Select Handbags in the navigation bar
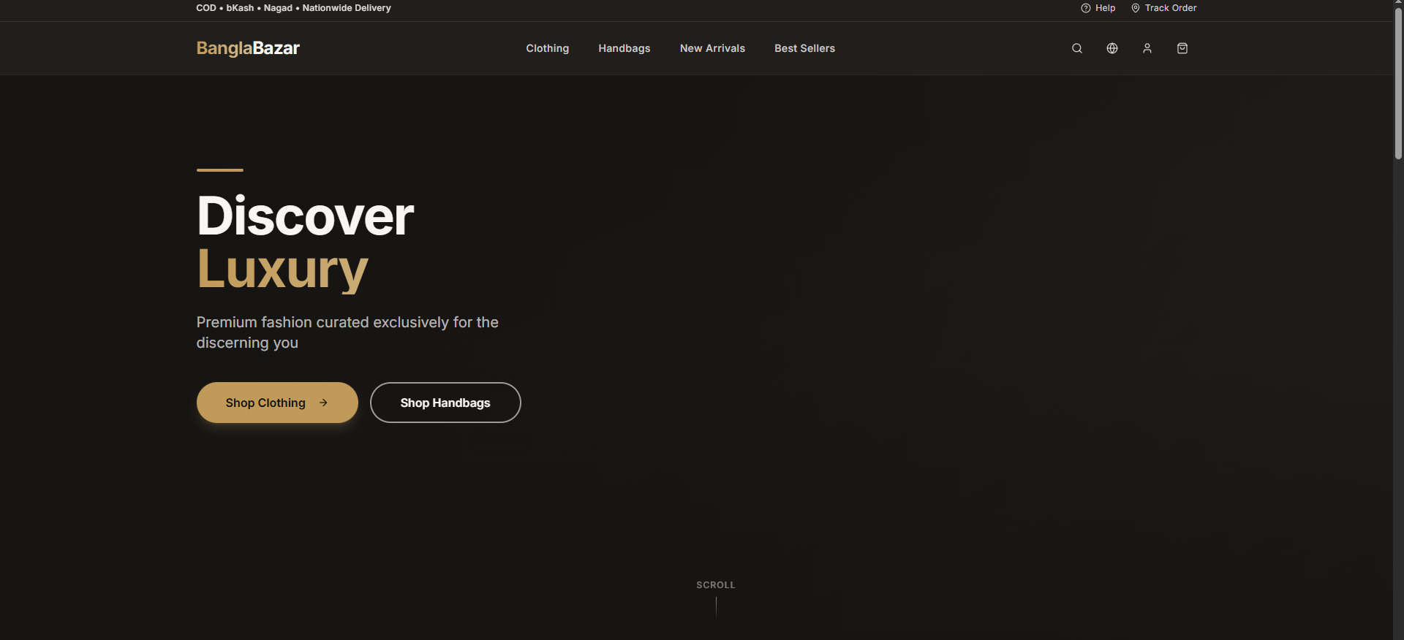 pyautogui.click(x=624, y=48)
